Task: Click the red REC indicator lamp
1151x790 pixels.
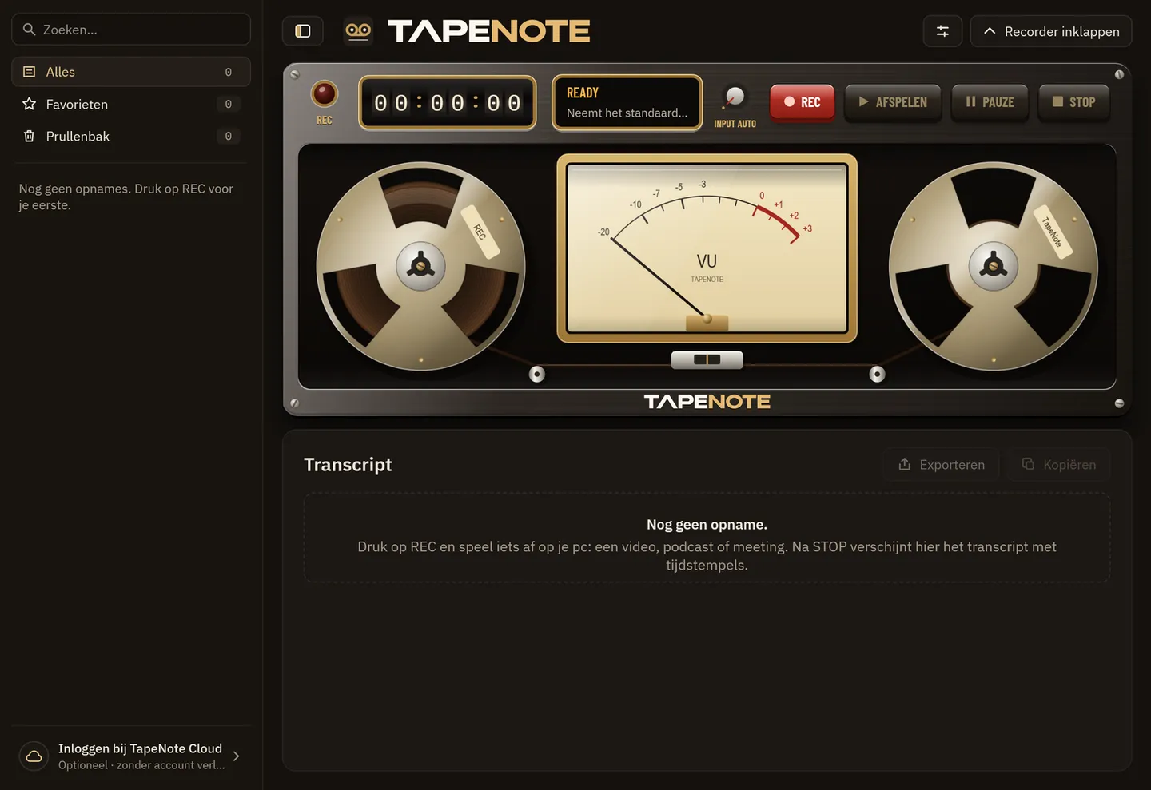Action: point(325,94)
